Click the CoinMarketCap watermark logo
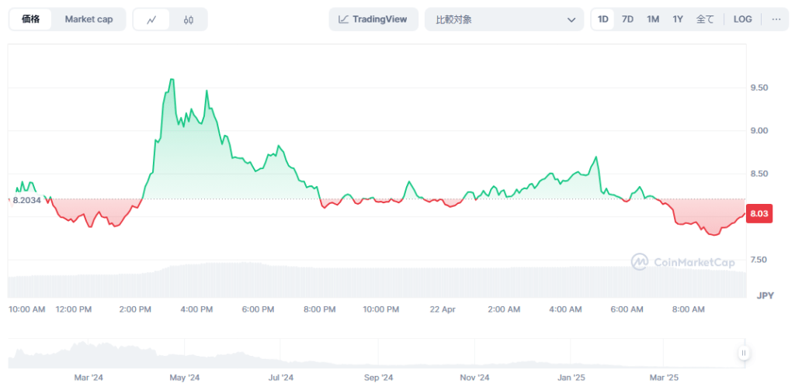Screen dimensions: 795x390 (682, 262)
